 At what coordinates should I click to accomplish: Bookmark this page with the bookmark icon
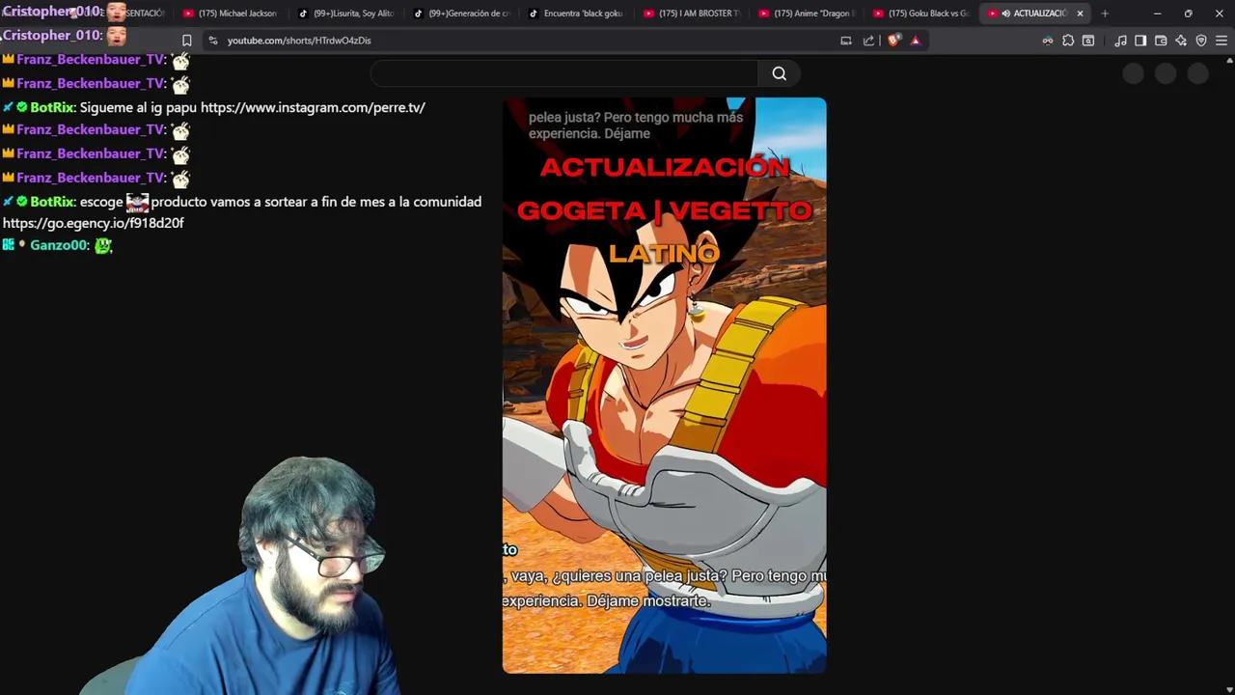[x=186, y=41]
